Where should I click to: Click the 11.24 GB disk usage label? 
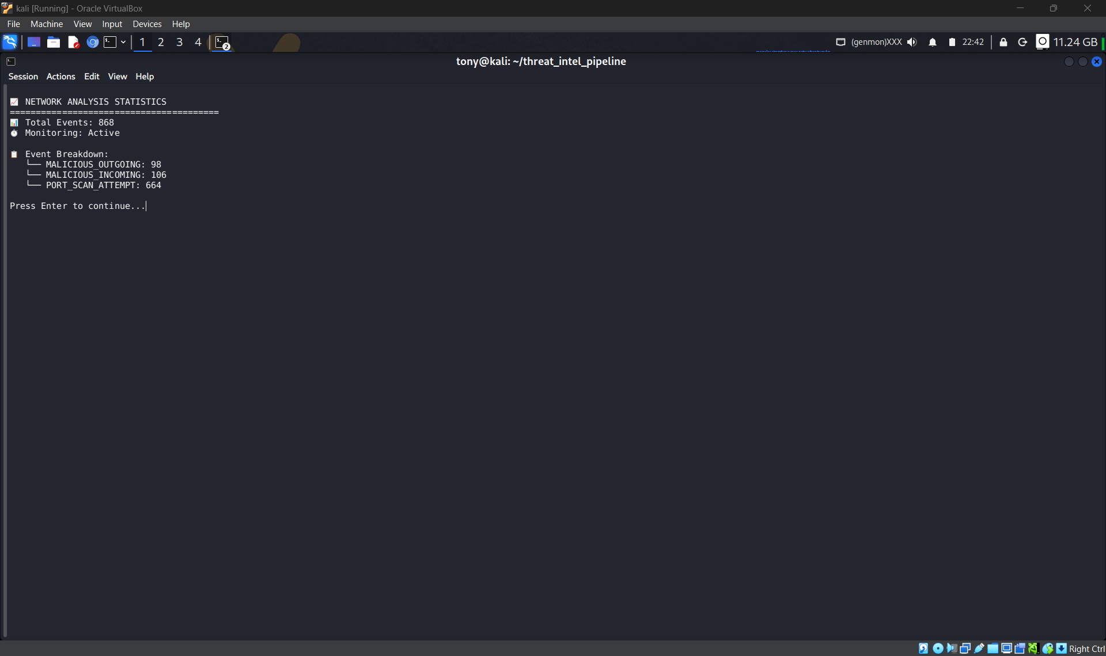coord(1075,42)
